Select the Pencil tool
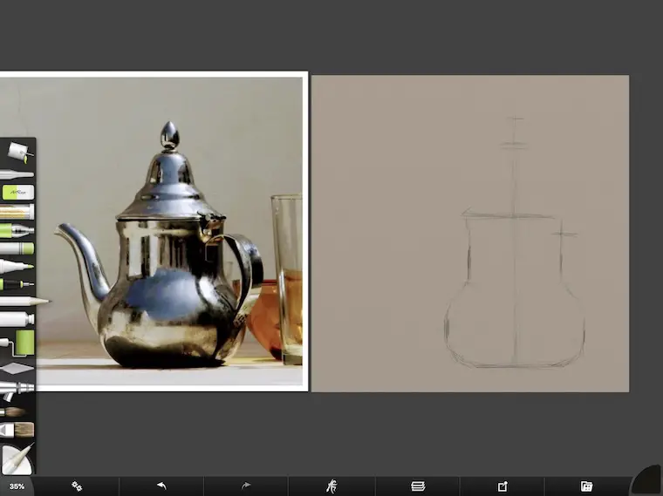 click(x=24, y=302)
